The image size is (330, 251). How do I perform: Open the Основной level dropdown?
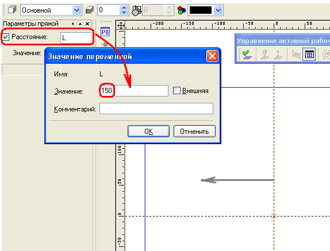[x=77, y=10]
